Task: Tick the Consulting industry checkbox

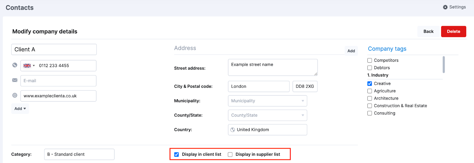Action: 370,113
